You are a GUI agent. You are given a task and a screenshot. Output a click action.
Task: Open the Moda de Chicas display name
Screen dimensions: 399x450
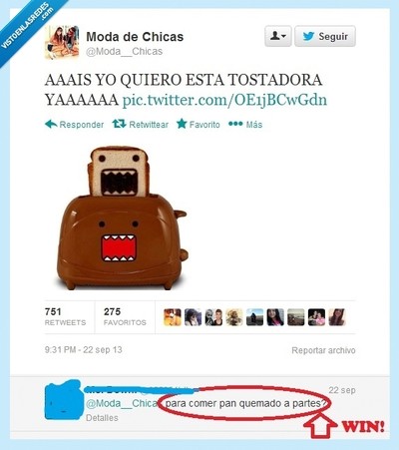135,37
